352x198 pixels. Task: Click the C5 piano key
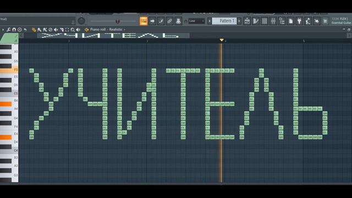9,93
